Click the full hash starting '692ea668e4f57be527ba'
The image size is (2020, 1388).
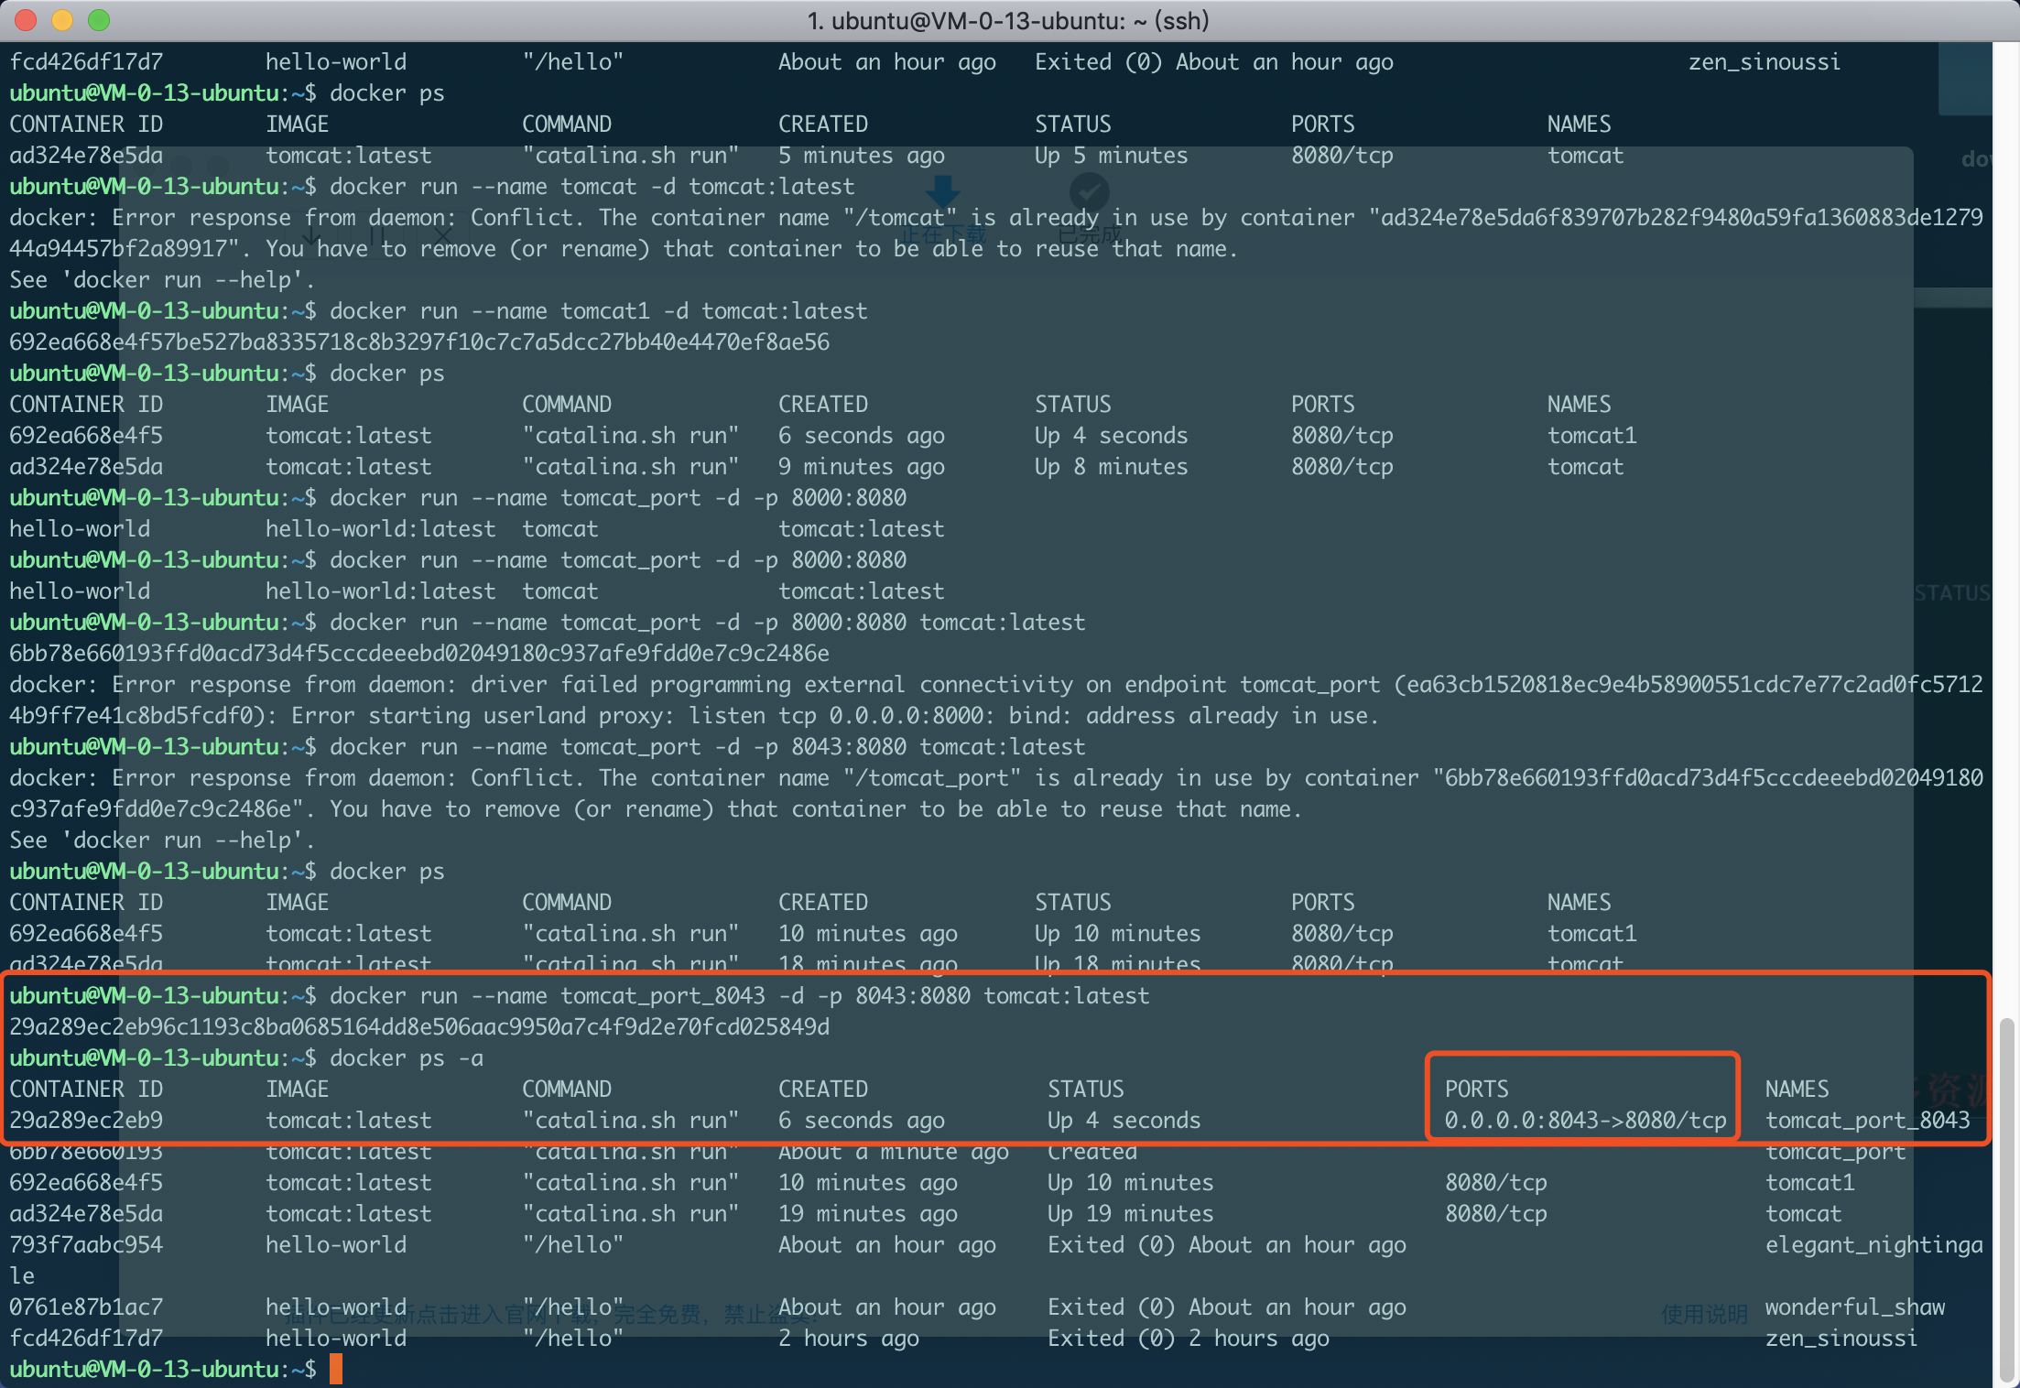pyautogui.click(x=419, y=342)
